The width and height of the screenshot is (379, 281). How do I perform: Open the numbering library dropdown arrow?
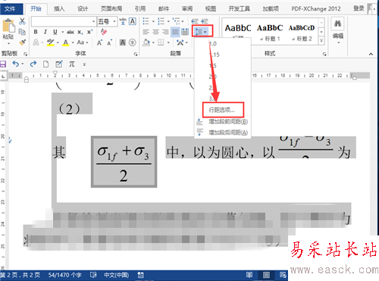pyautogui.click(x=168, y=21)
